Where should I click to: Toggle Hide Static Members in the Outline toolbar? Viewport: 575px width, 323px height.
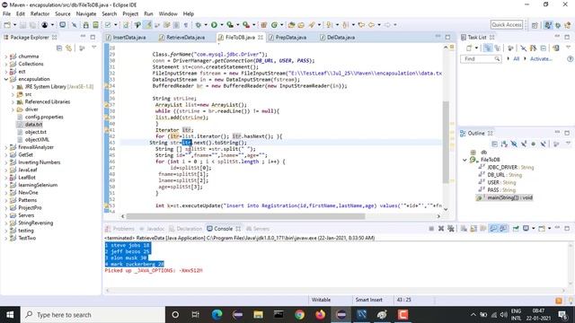[x=524, y=144]
